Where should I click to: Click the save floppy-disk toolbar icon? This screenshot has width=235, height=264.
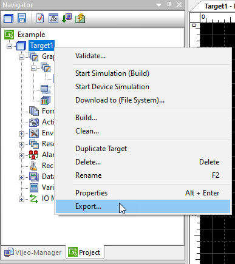point(22,18)
